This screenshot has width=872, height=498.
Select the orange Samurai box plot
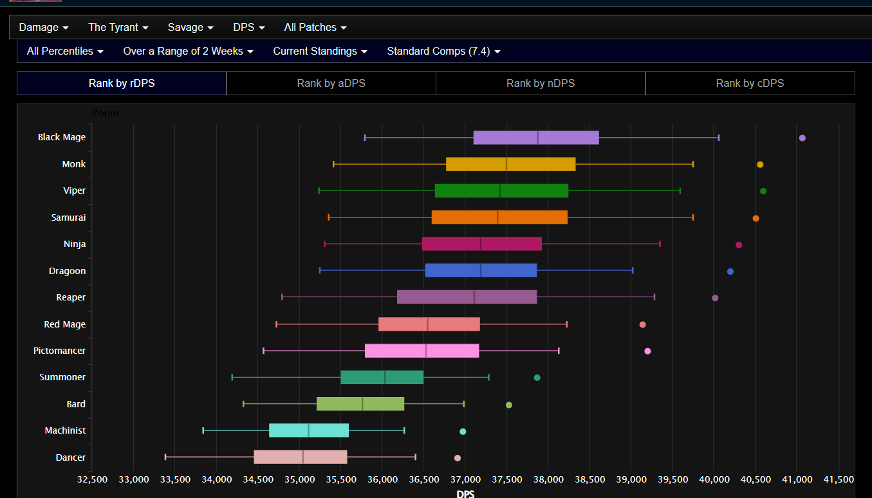(x=499, y=217)
